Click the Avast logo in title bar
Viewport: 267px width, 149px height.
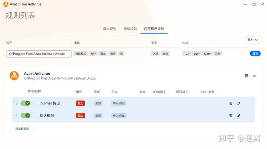point(6,4)
